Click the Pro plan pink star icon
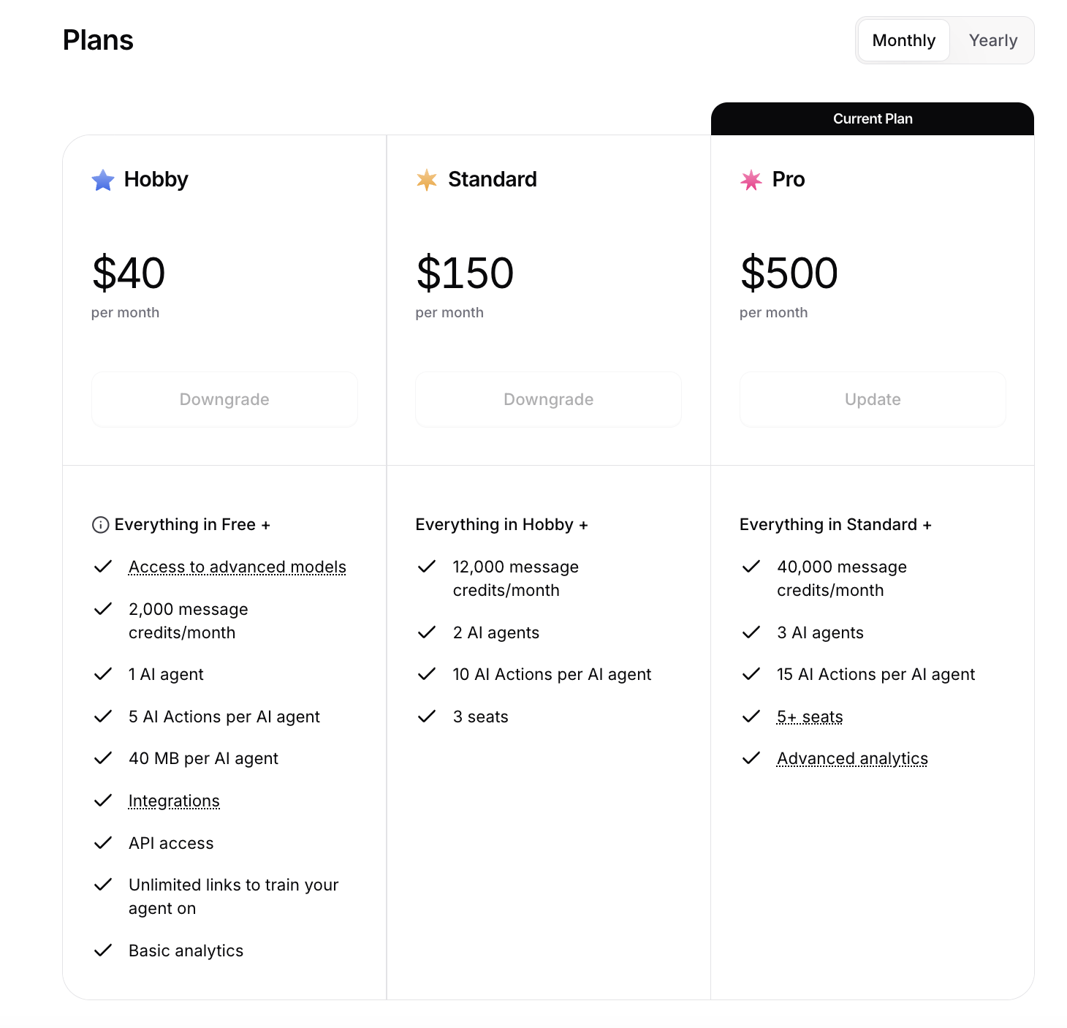Viewport: 1067px width, 1028px height. point(750,179)
